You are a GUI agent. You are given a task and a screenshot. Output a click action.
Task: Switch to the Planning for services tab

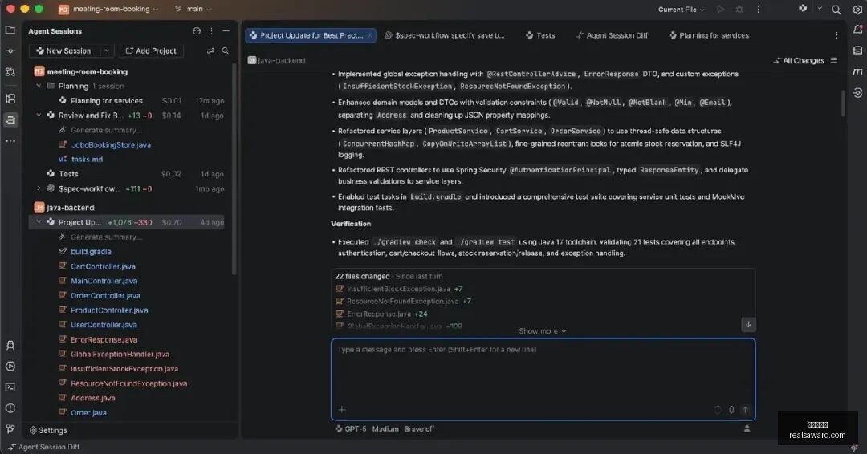pyautogui.click(x=709, y=35)
